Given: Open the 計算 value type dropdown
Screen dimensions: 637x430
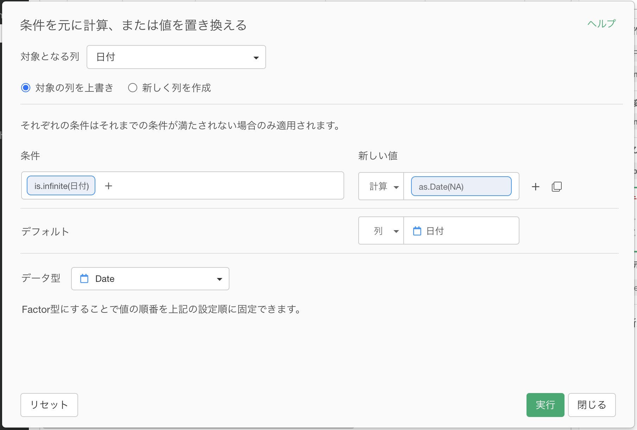Looking at the screenshot, I should (381, 186).
